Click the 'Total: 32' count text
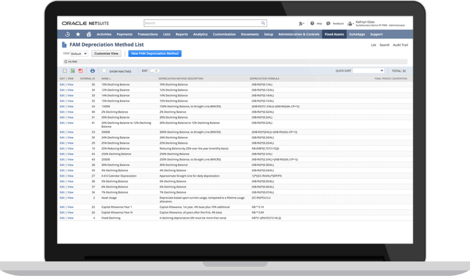 click(x=398, y=71)
